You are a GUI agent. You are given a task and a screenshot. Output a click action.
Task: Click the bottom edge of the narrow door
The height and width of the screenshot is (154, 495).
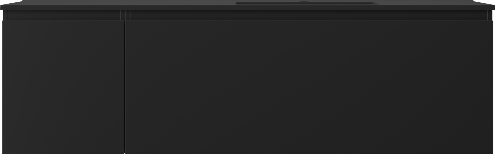[63, 153]
